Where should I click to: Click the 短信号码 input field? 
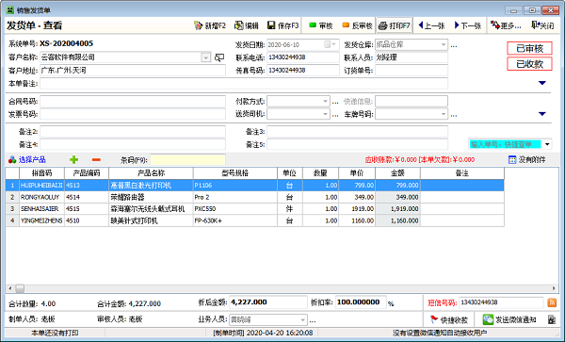pyautogui.click(x=501, y=302)
